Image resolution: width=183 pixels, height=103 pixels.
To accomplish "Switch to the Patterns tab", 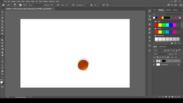I will click(x=175, y=10).
